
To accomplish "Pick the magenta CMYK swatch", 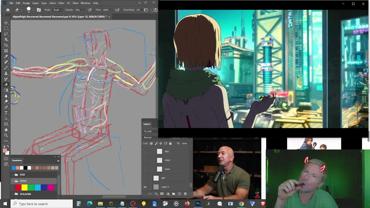I will 51,188.
